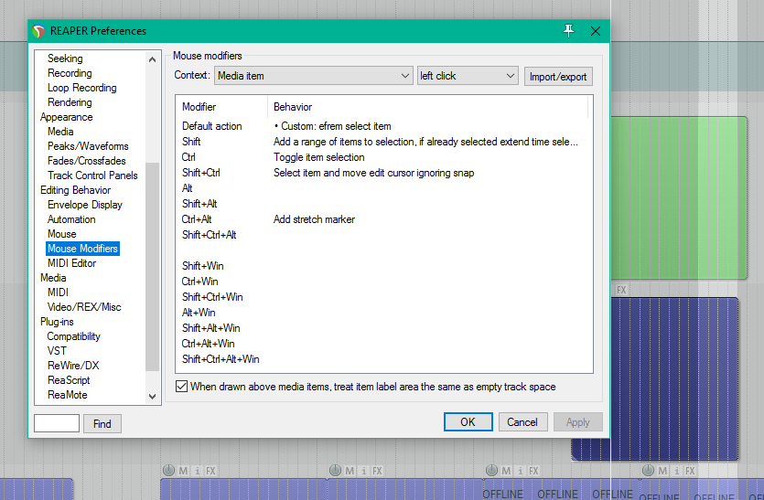
Task: Mute the leftmost bottom item with M
Action: pos(183,471)
